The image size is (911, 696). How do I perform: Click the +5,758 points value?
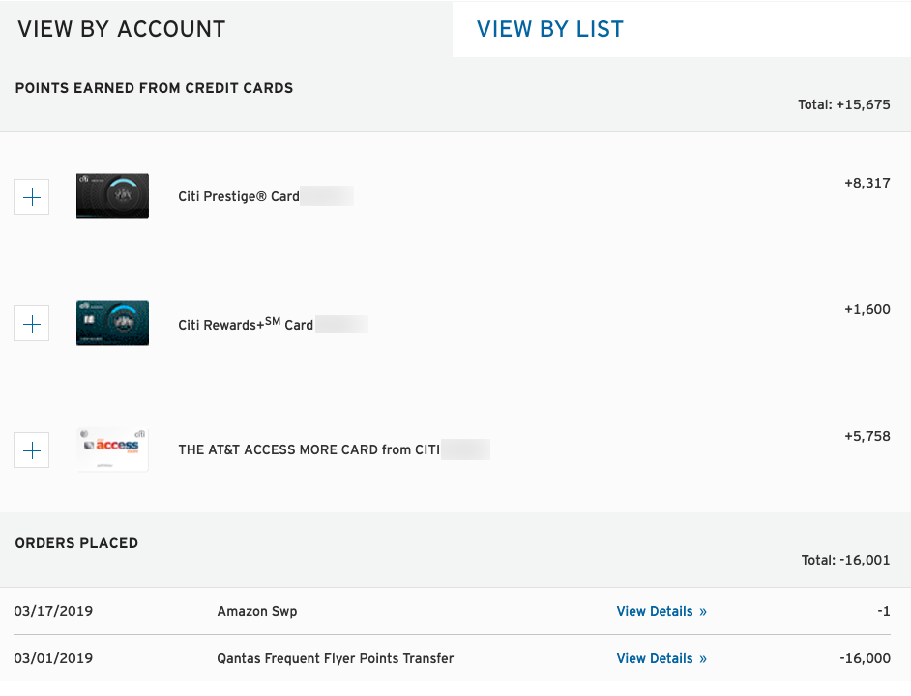[867, 436]
